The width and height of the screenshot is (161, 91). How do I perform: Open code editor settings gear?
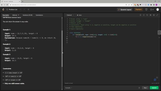point(154,15)
